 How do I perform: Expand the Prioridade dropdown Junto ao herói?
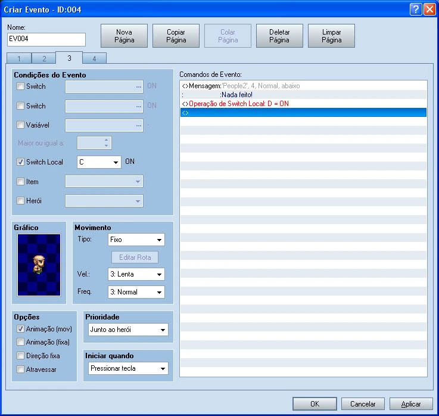coord(128,330)
